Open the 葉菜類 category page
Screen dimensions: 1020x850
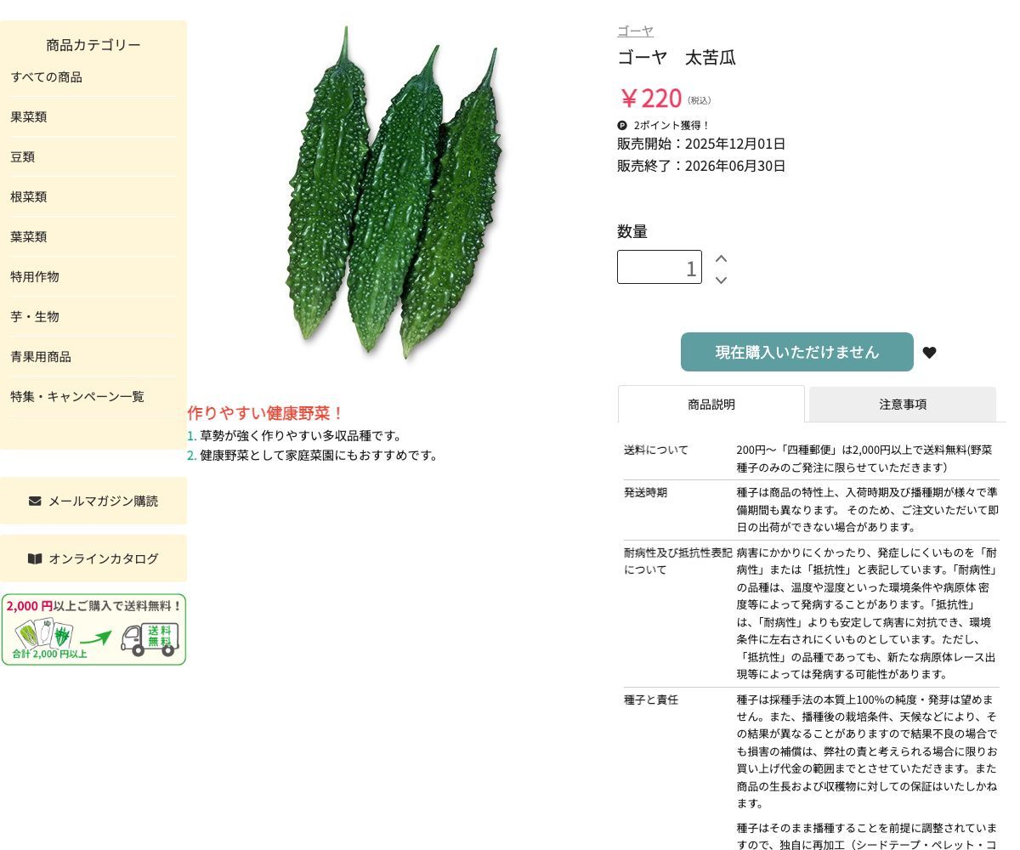click(x=28, y=236)
